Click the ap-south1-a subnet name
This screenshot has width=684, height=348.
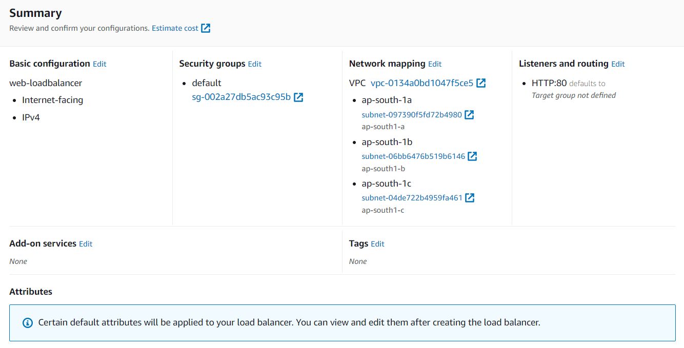point(383,127)
